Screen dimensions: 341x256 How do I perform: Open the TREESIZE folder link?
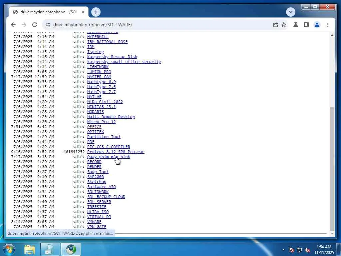[x=97, y=207]
